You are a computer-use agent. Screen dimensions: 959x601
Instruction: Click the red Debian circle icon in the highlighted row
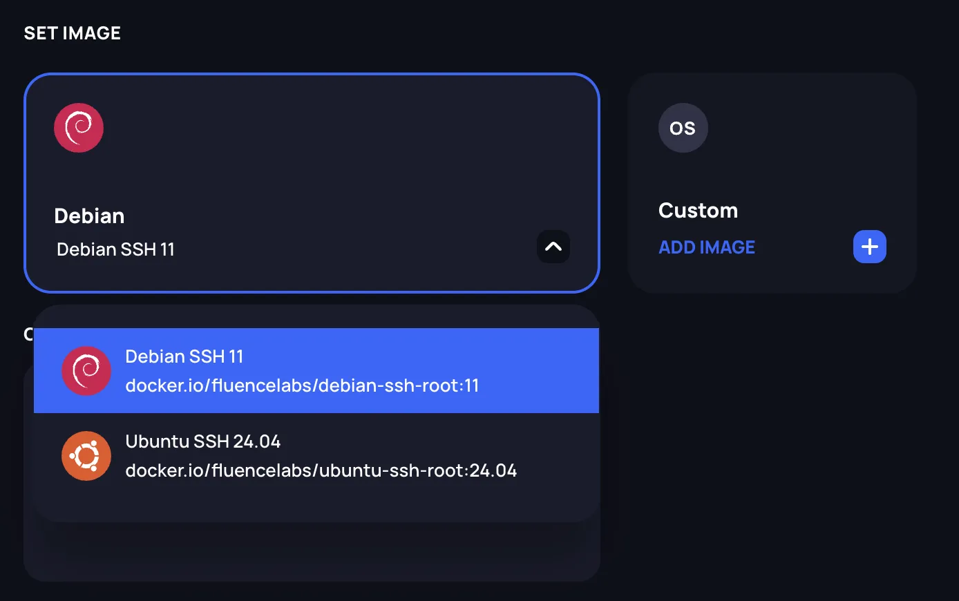click(86, 371)
